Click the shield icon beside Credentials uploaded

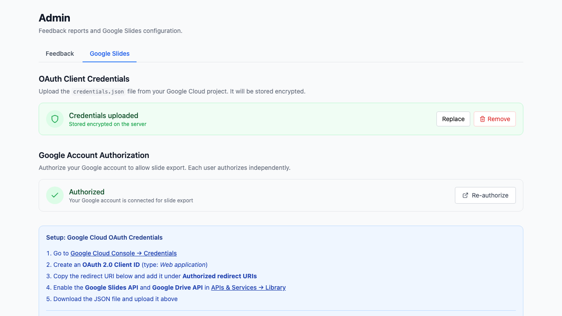[x=55, y=119]
